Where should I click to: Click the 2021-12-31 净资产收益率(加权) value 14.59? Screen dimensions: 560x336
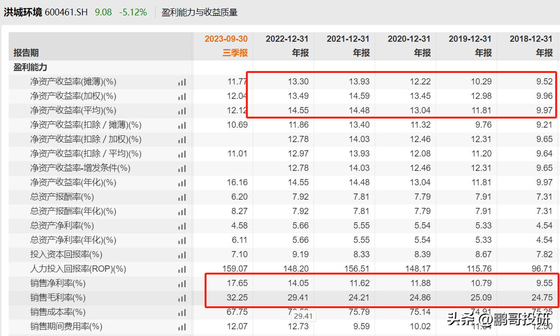(x=359, y=96)
